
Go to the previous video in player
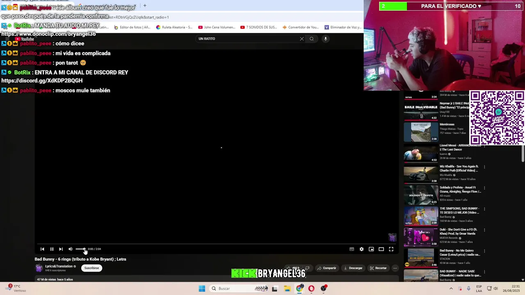42,249
